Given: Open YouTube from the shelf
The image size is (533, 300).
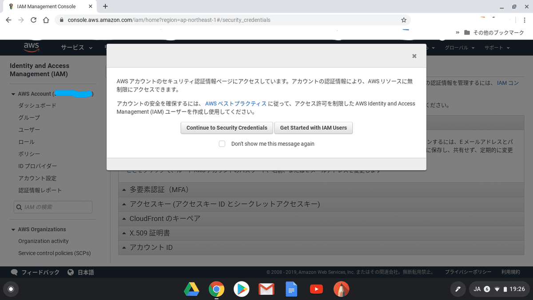Looking at the screenshot, I should pos(316,289).
